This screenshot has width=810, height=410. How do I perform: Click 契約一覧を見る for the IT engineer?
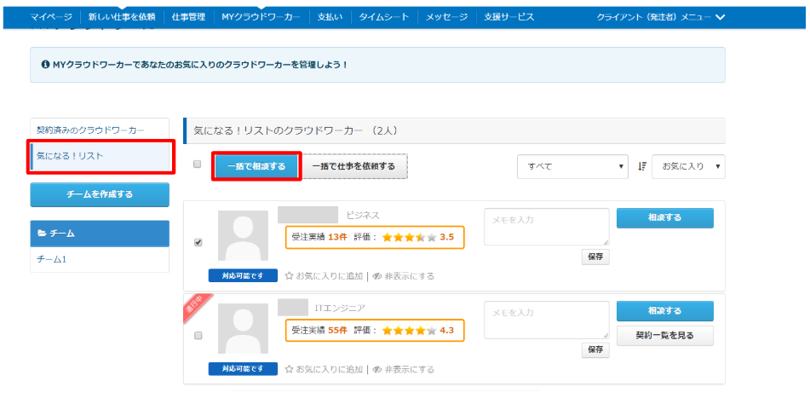click(664, 336)
